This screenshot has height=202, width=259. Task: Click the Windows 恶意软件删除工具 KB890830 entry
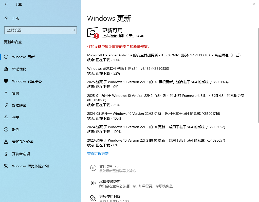tap(128, 69)
